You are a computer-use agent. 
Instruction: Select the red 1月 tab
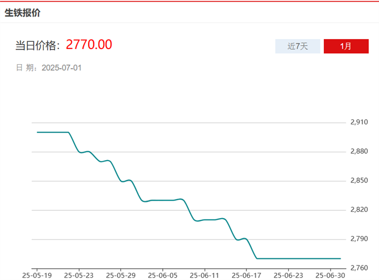point(346,46)
